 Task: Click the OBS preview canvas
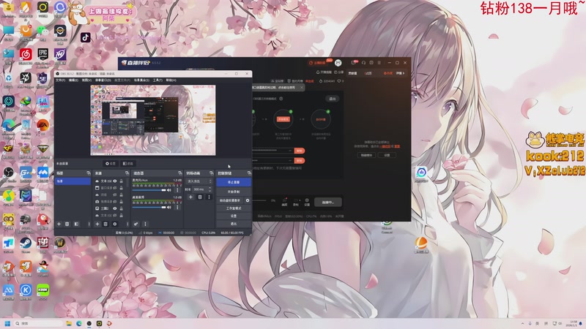pos(153,120)
